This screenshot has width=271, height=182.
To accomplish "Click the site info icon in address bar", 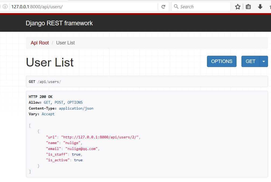I will [x=5, y=6].
